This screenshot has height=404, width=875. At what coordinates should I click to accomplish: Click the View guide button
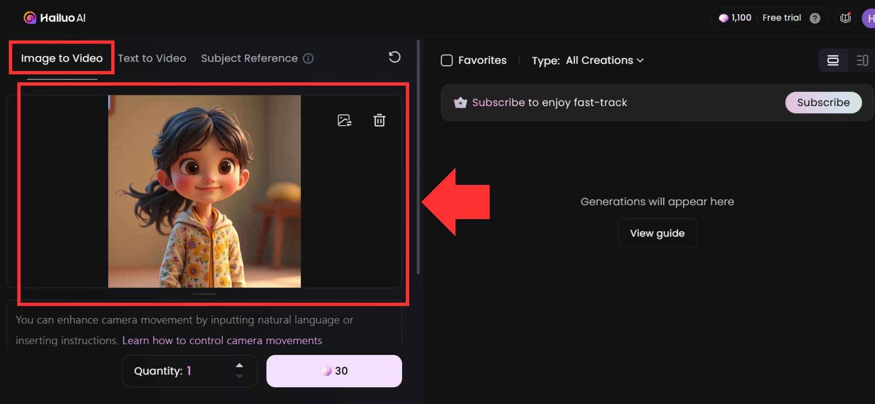pyautogui.click(x=657, y=233)
